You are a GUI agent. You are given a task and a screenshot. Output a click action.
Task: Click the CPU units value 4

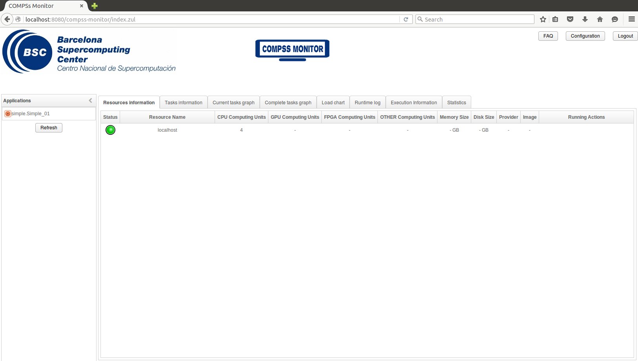click(241, 130)
